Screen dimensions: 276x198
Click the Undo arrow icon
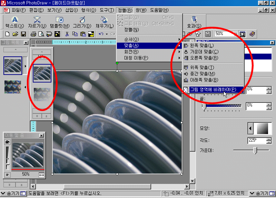[101, 34]
